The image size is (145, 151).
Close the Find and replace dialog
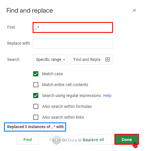[x=134, y=10]
